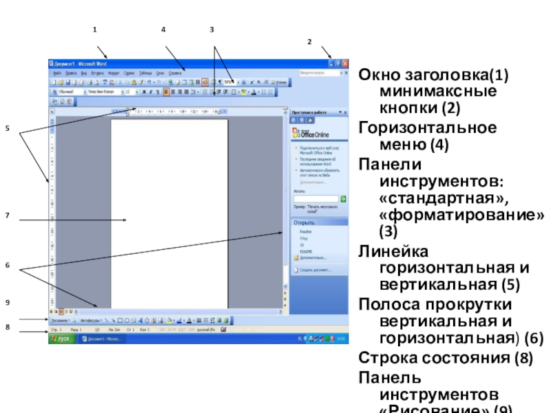The width and height of the screenshot is (551, 413).
Task: Select Align Right button
Action: [180, 92]
